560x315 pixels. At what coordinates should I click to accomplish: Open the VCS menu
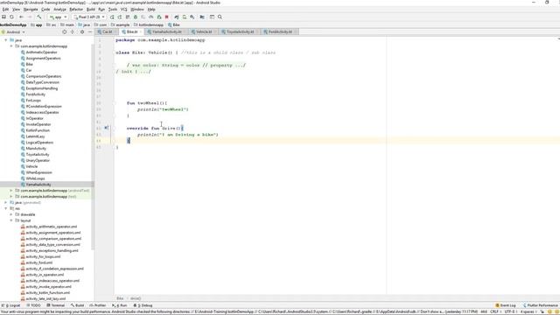click(123, 10)
